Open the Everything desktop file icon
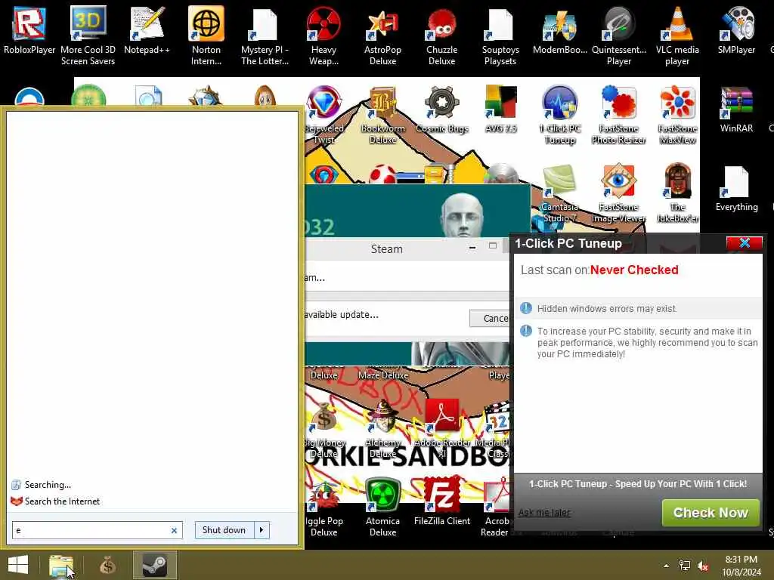 click(x=736, y=189)
